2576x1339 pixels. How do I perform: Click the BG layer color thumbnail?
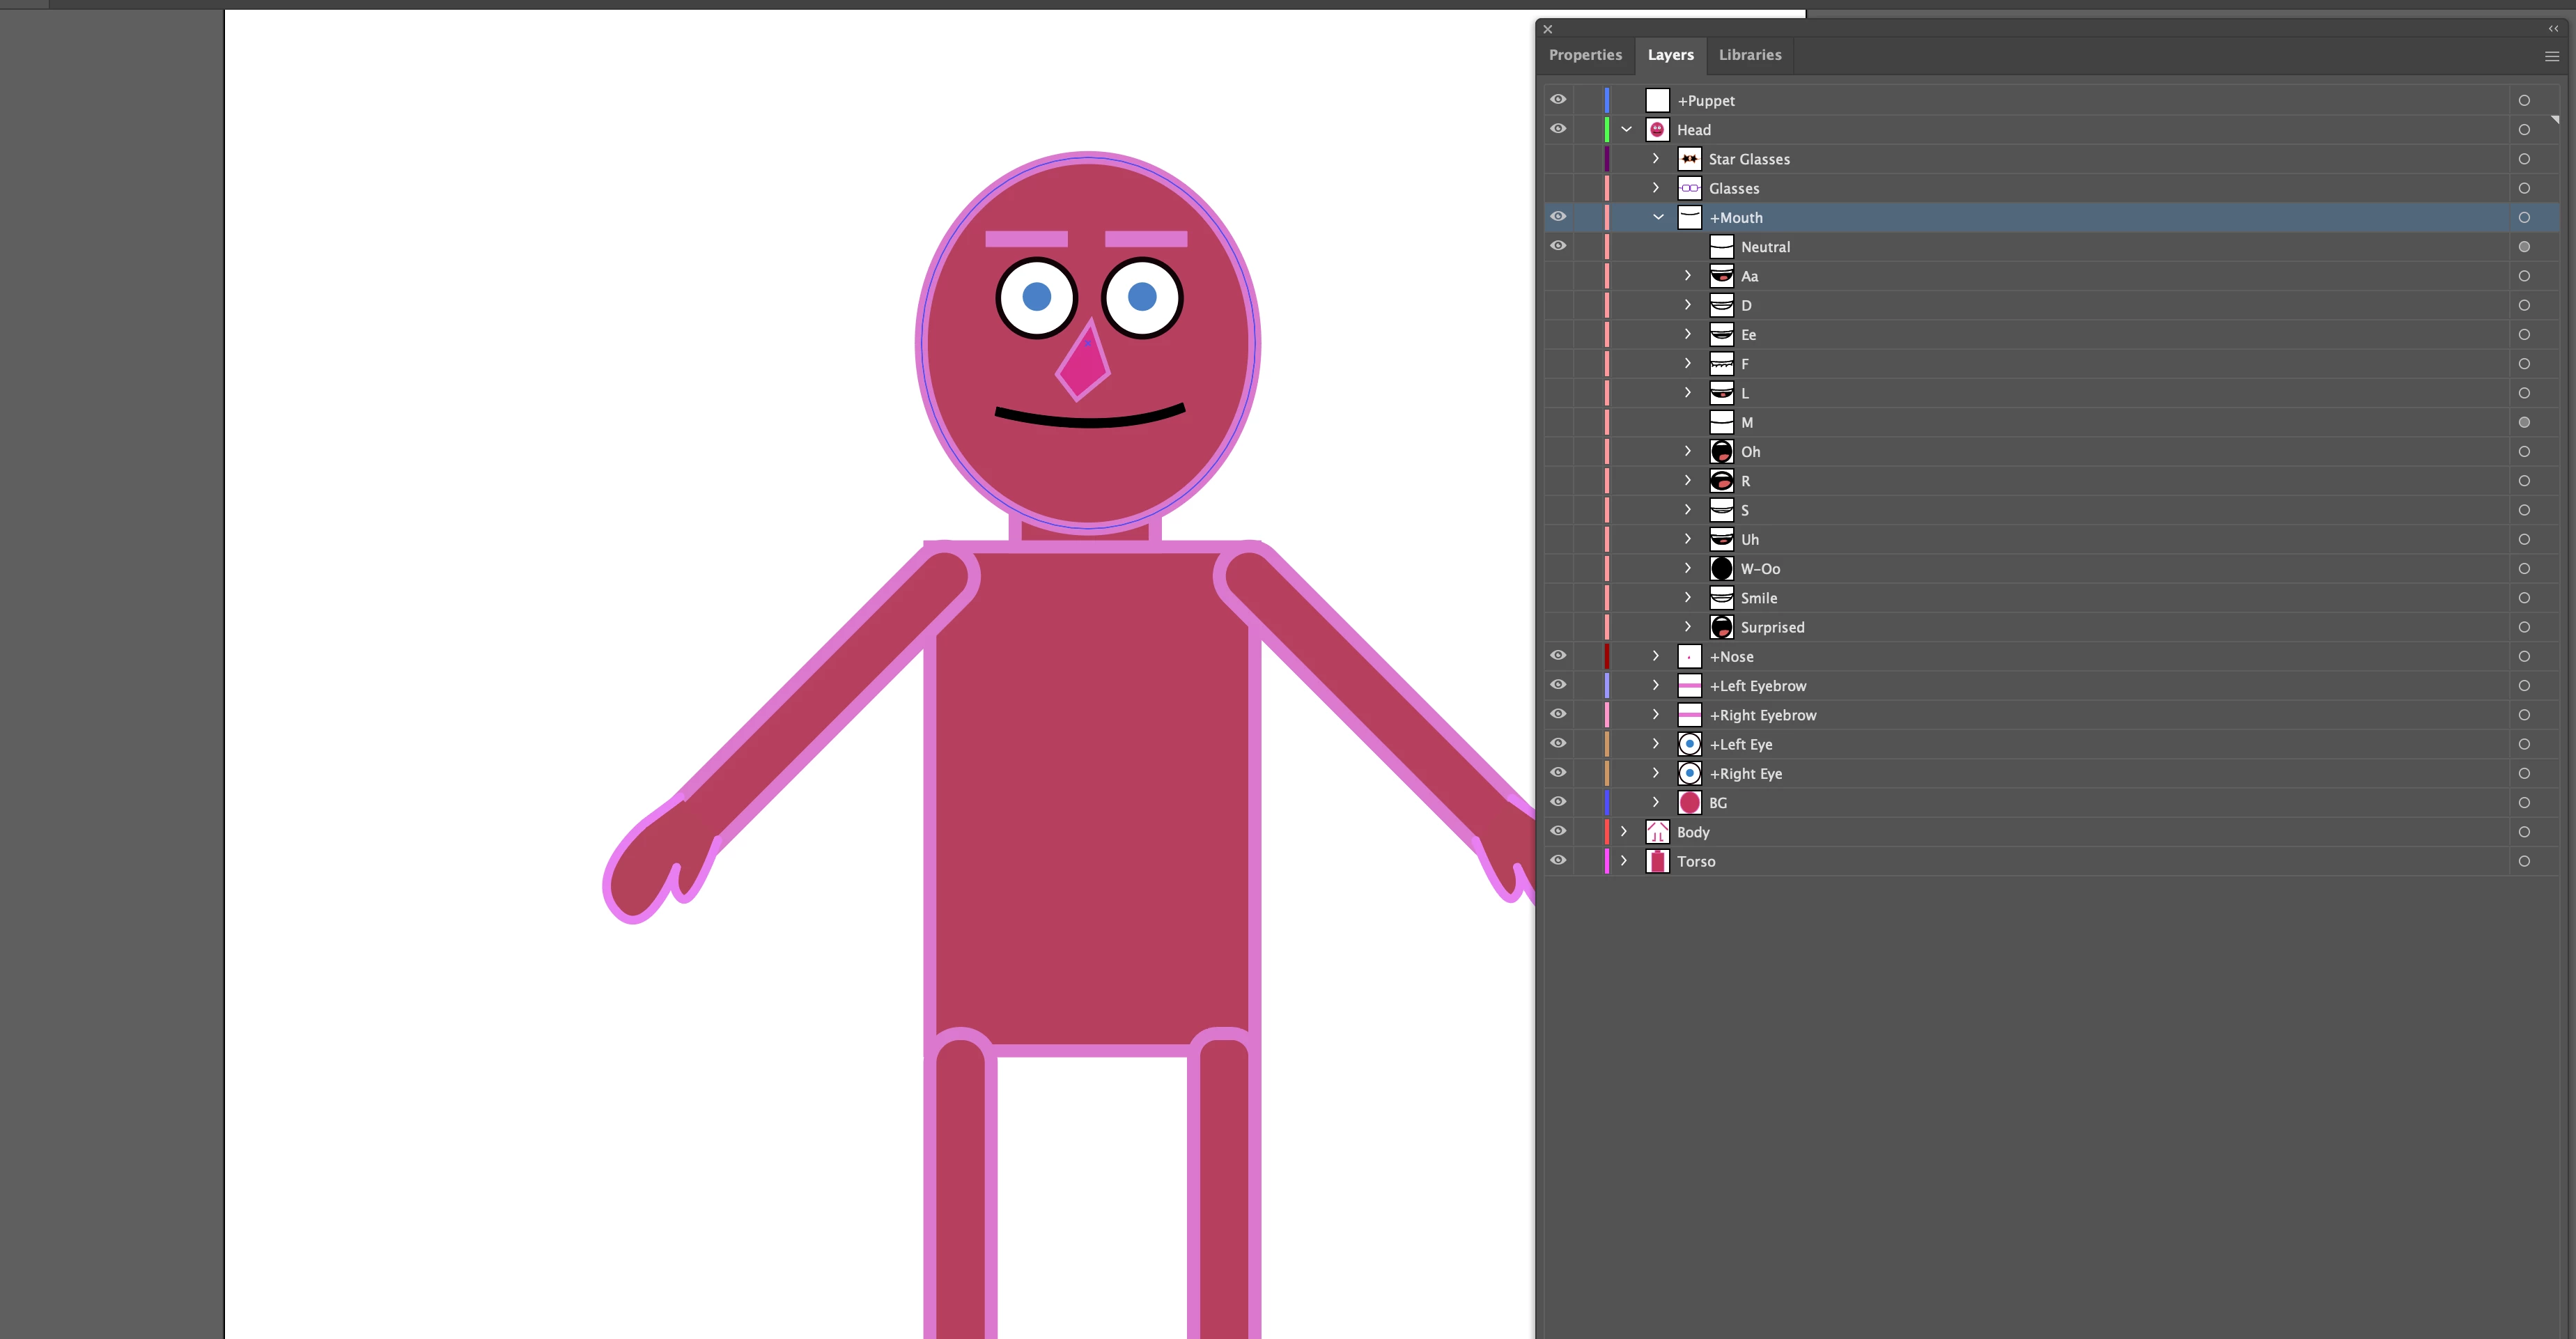tap(1689, 803)
